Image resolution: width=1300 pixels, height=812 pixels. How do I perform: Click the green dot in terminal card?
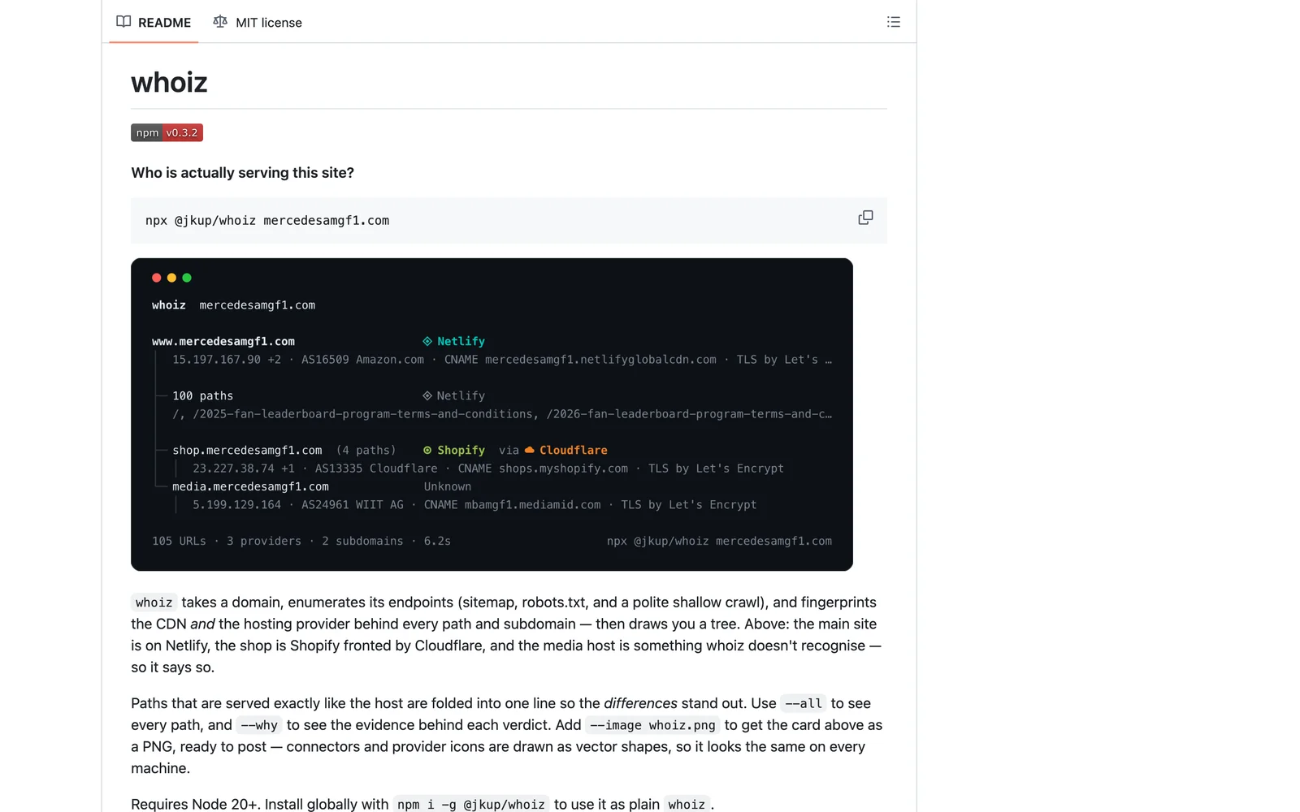[x=187, y=278]
